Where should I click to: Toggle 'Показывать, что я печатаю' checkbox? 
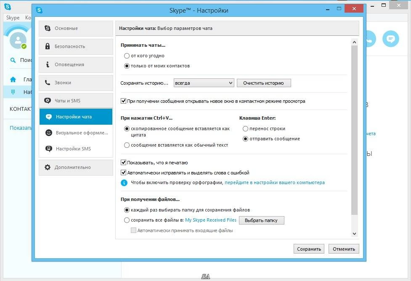123,162
